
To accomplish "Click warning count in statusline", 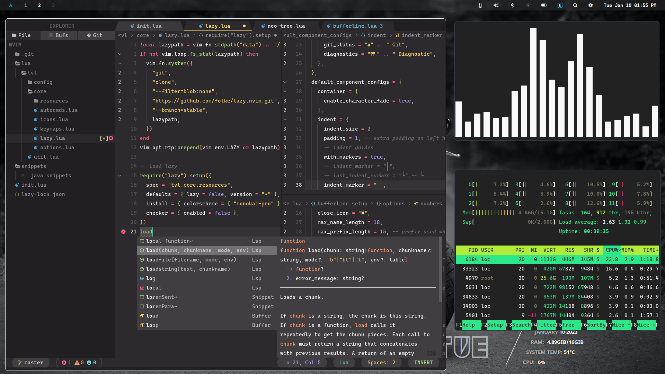I will pos(79,363).
